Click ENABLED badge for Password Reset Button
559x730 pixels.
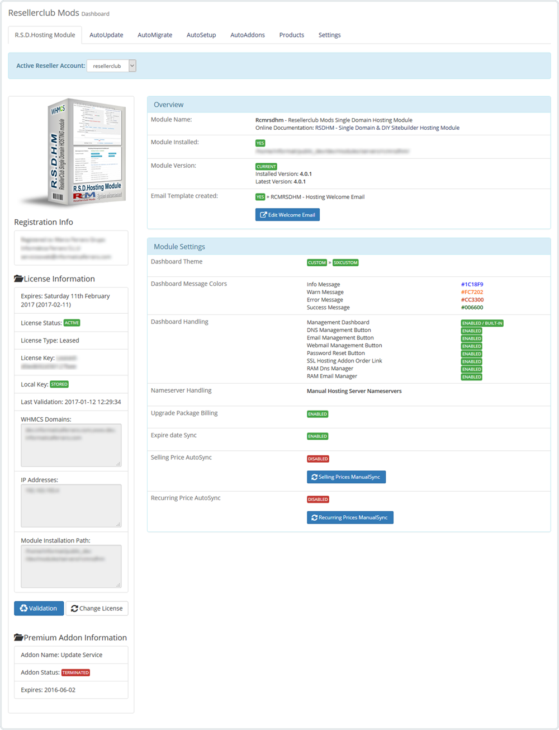[x=471, y=354]
